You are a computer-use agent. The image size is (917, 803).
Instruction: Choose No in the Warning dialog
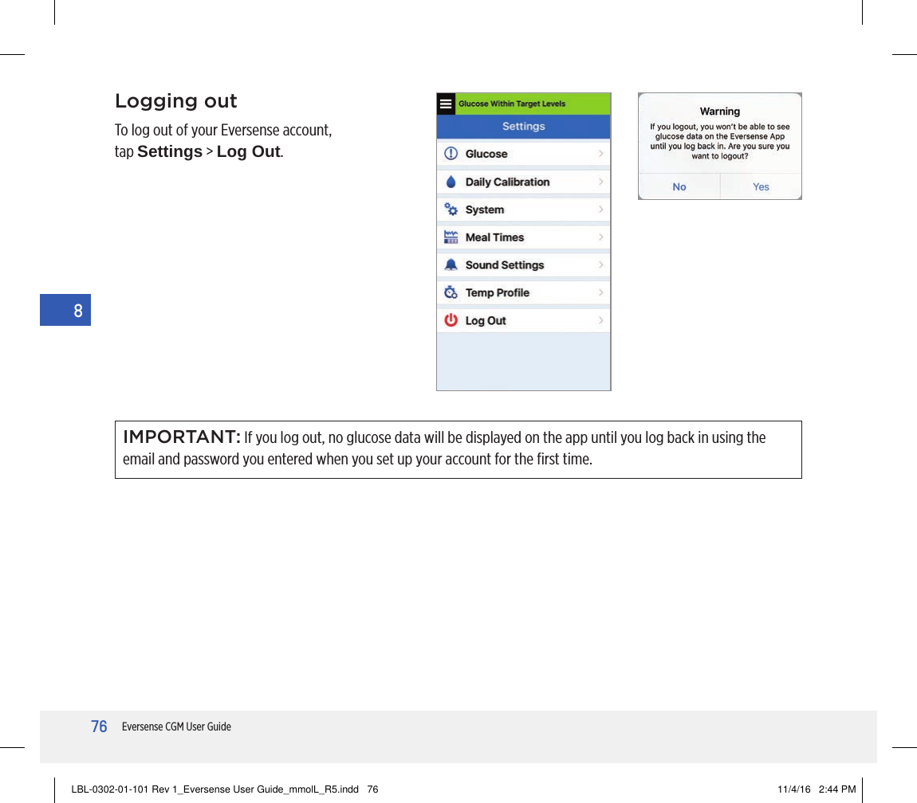tap(679, 186)
